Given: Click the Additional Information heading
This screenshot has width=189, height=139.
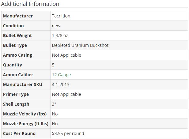Looking at the screenshot, I should (30, 4).
